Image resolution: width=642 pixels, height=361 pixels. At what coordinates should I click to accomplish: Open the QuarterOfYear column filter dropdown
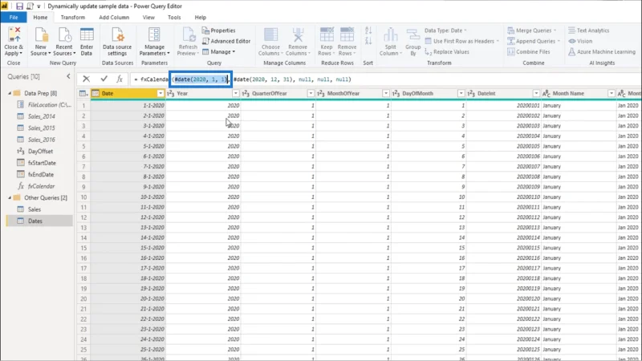(311, 93)
